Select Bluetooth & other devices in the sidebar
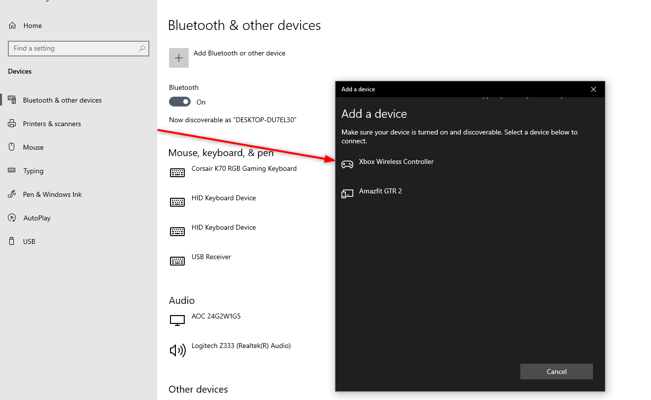 (x=62, y=100)
